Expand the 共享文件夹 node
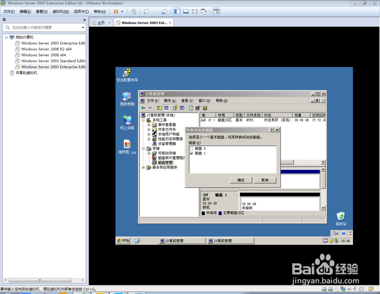Image resolution: width=380 pixels, height=294 pixels. click(x=149, y=130)
